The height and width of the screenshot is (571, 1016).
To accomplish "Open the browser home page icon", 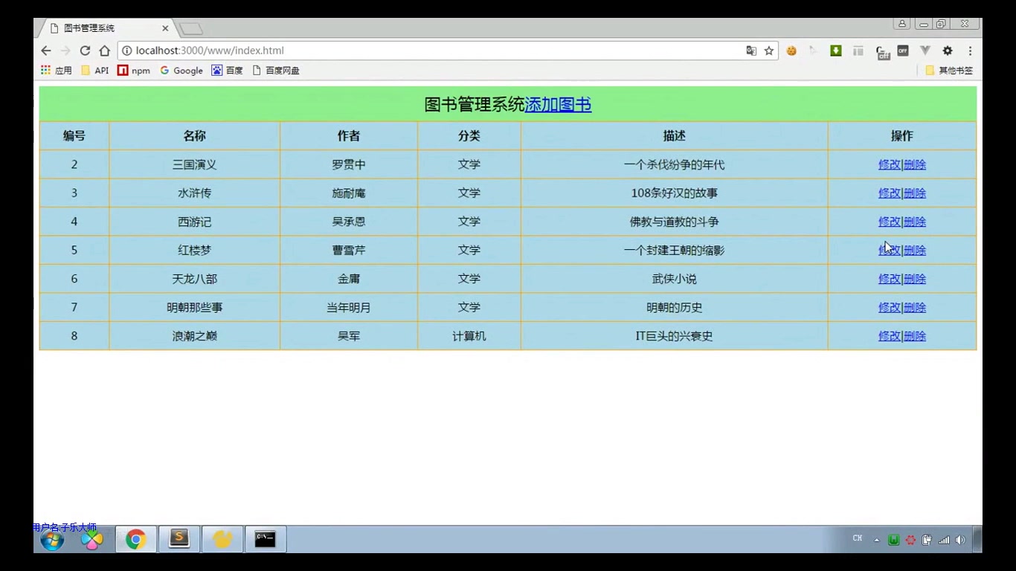I will tap(105, 51).
